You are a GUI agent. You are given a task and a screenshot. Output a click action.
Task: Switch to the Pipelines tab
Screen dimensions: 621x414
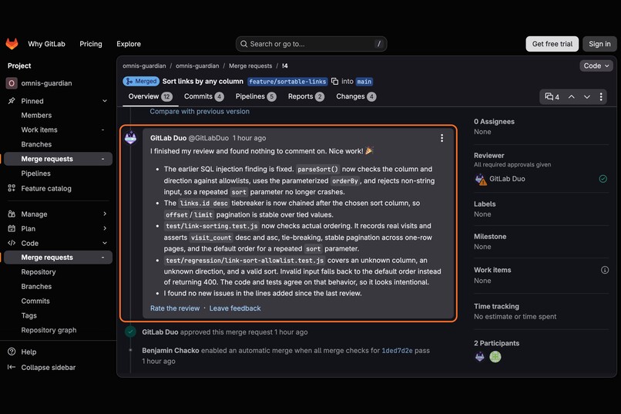256,96
